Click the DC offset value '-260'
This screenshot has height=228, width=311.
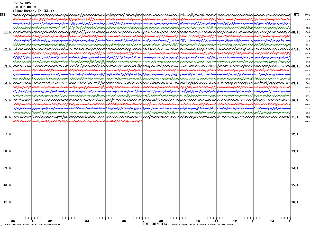point(307,121)
